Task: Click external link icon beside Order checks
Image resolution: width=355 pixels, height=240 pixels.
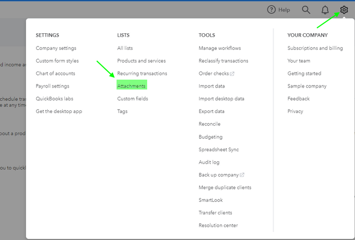Action: (x=232, y=74)
